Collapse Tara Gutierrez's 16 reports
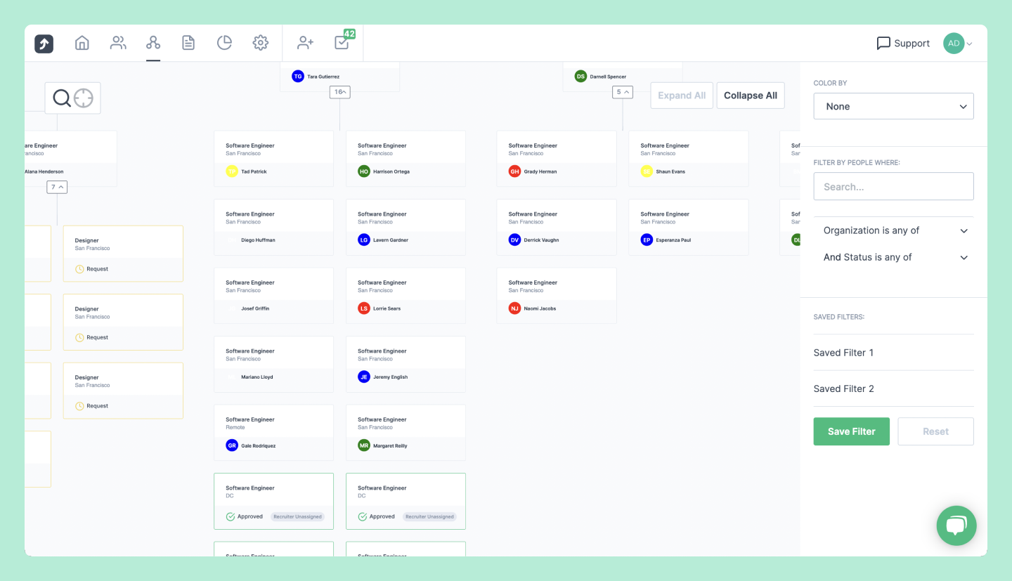Image resolution: width=1012 pixels, height=581 pixels. click(340, 91)
